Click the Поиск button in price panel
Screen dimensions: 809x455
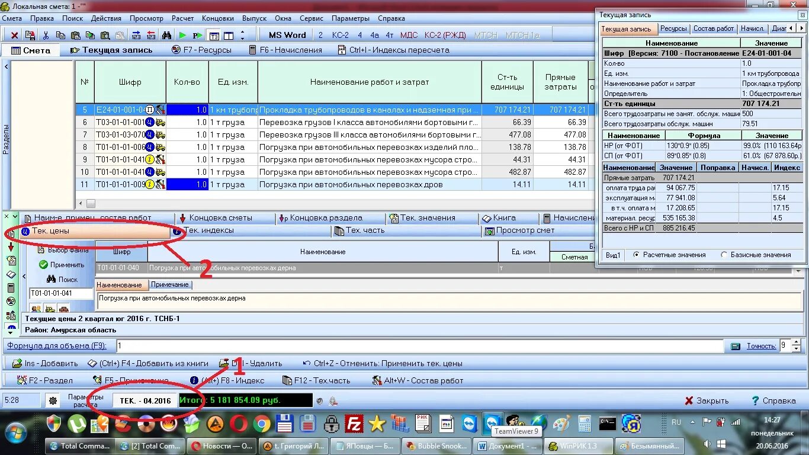coord(62,279)
